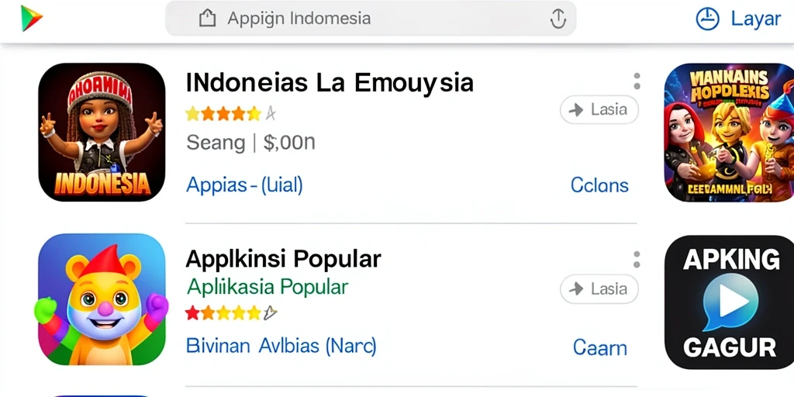Click the Google Play logo

31,19
